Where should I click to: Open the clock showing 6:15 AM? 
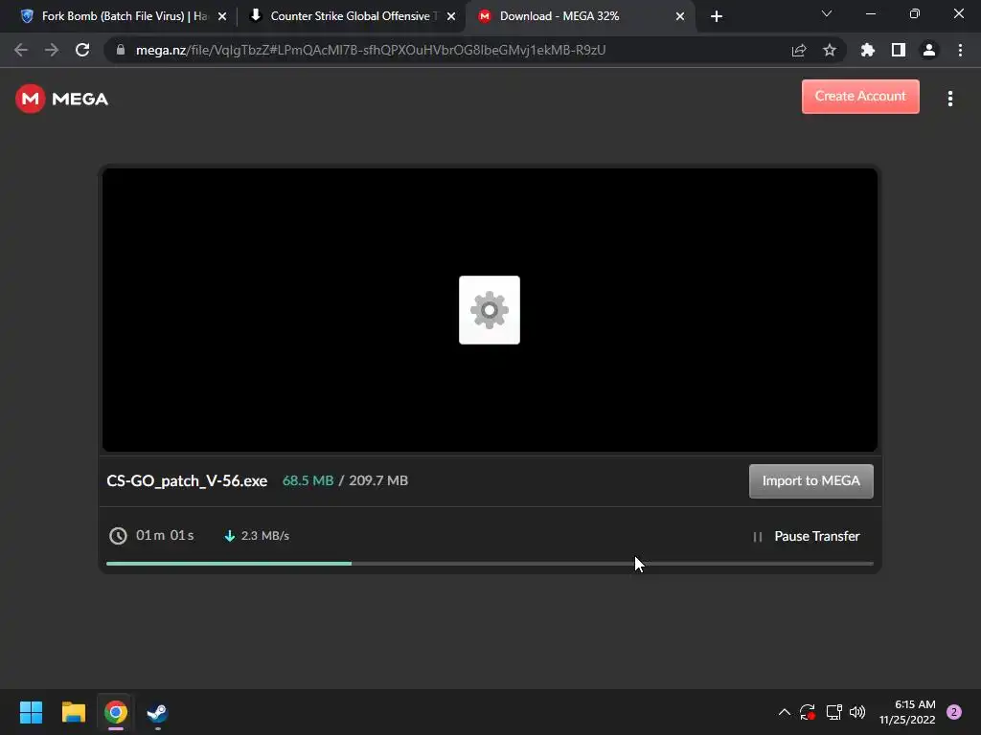point(907,712)
